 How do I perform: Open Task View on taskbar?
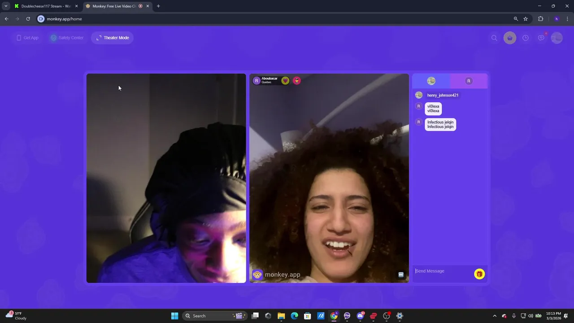pyautogui.click(x=255, y=316)
